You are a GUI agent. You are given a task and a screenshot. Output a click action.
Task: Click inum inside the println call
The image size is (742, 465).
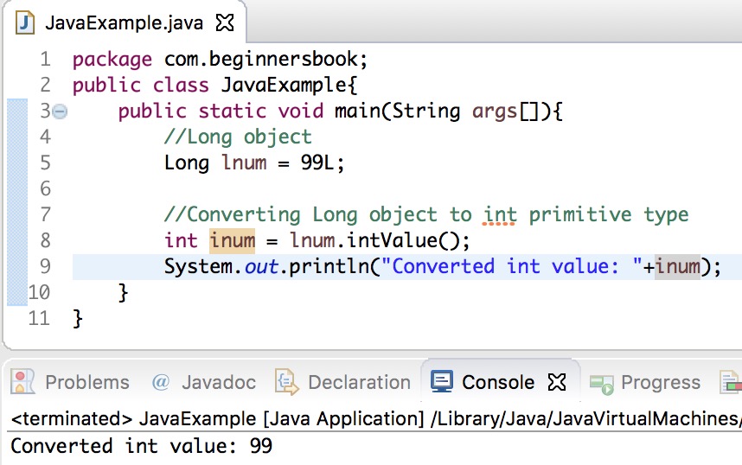(x=677, y=266)
